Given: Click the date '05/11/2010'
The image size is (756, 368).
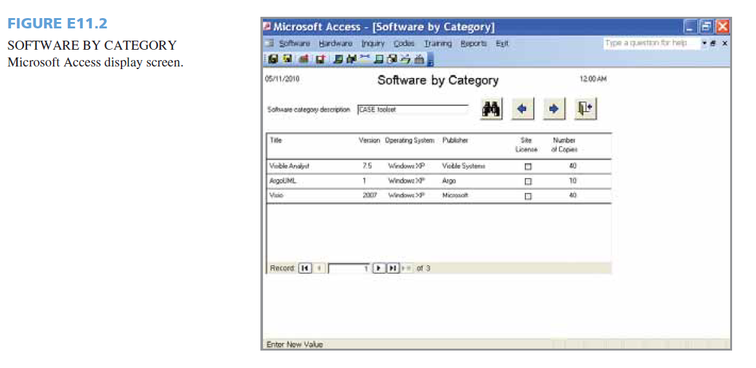Looking at the screenshot, I should coord(282,79).
